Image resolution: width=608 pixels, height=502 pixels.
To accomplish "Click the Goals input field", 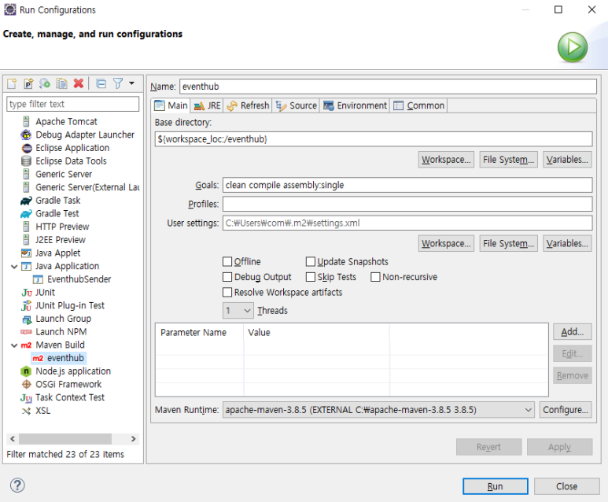I will pyautogui.click(x=407, y=185).
